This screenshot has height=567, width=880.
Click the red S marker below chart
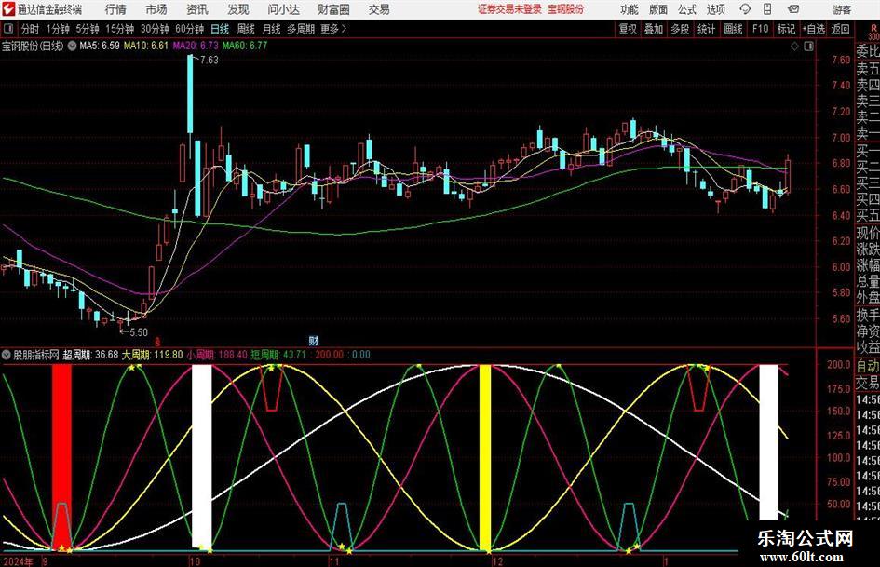157,342
